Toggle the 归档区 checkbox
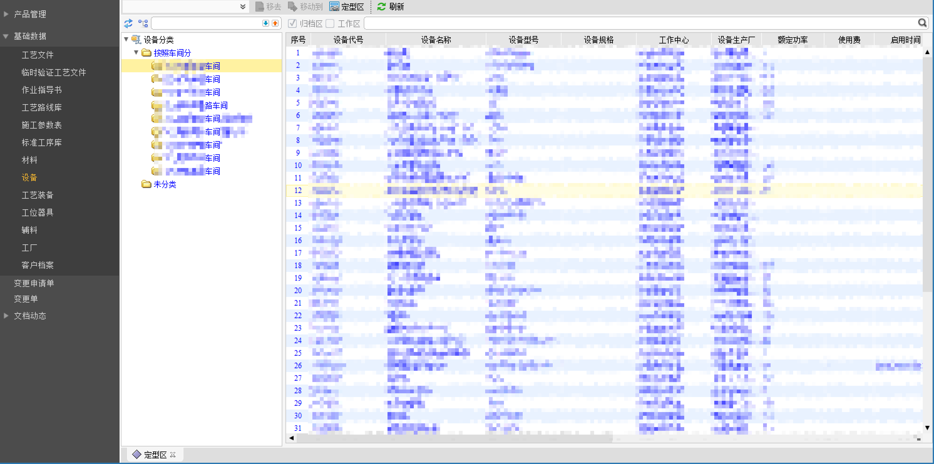 [x=292, y=23]
